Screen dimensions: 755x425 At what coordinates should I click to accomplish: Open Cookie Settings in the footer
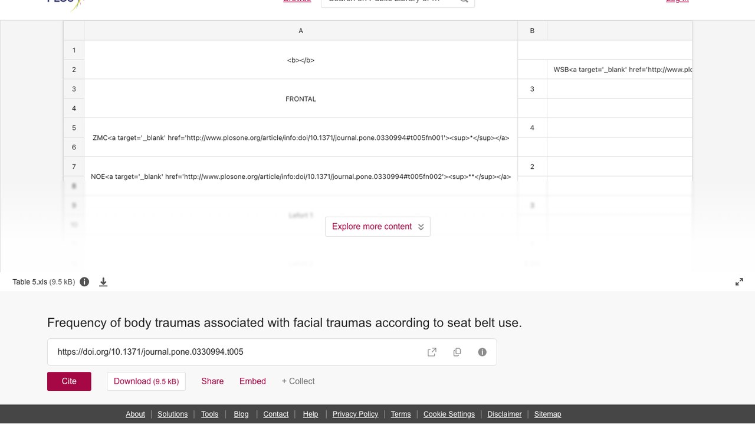pos(449,414)
